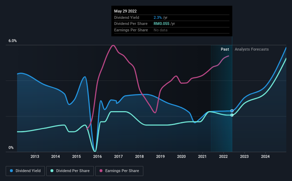Image resolution: width=292 pixels, height=181 pixels.
Task: Toggle the Dividend Yield legend button
Action: point(25,171)
